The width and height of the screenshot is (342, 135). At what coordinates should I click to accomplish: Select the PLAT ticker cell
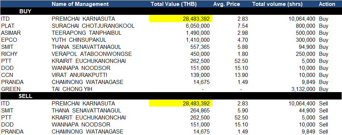coord(8,26)
